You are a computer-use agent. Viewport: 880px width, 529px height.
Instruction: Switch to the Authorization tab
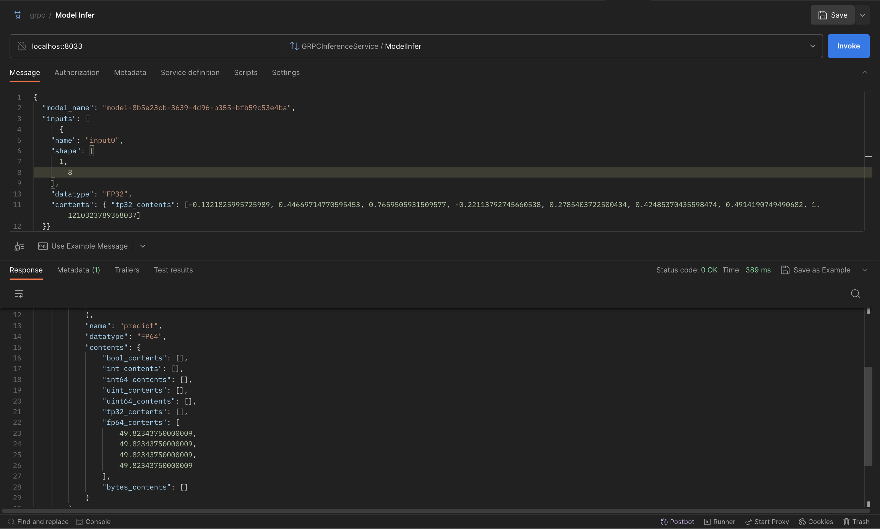coord(77,72)
